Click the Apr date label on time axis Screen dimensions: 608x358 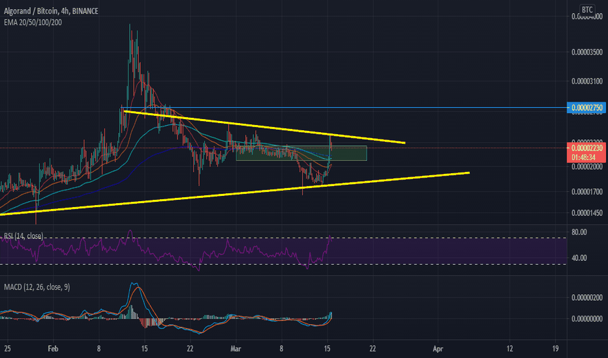438,349
